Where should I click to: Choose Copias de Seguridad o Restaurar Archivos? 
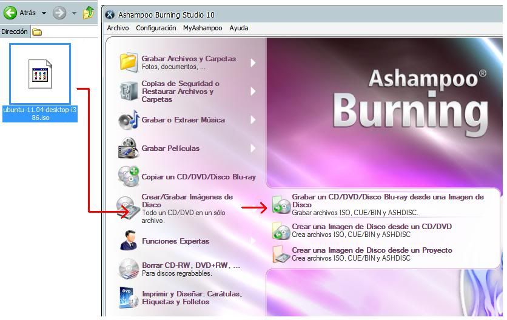point(181,92)
